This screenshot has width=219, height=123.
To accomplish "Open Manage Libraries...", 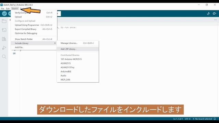I will 78,43.
